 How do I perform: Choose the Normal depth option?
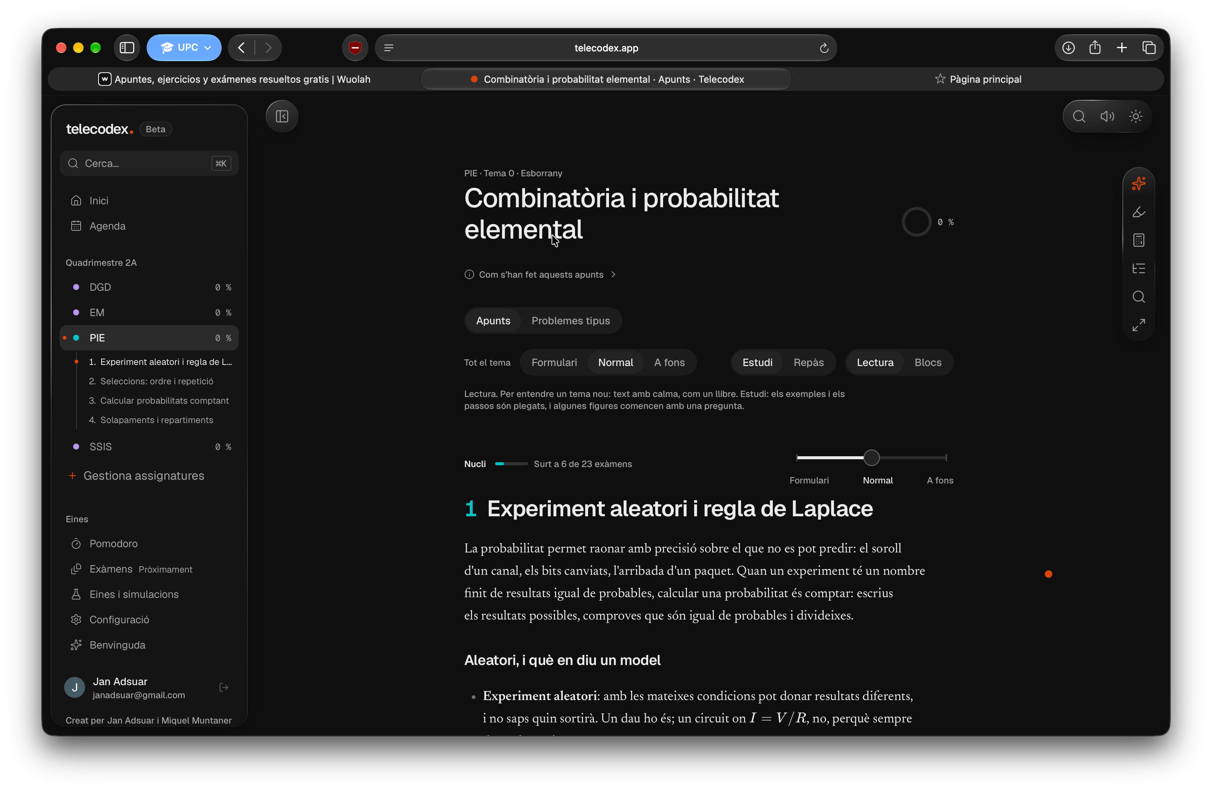pos(615,362)
